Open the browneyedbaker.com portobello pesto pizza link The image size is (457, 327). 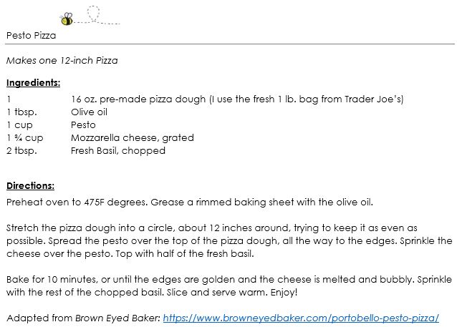click(x=301, y=317)
